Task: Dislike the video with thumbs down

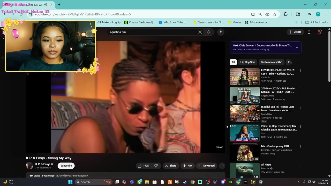Action: point(156,166)
